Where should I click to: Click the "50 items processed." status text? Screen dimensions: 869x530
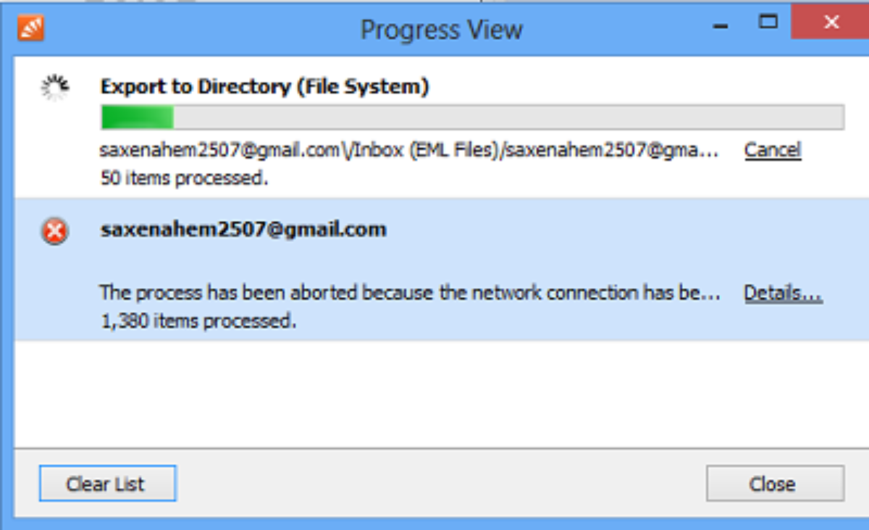[184, 177]
